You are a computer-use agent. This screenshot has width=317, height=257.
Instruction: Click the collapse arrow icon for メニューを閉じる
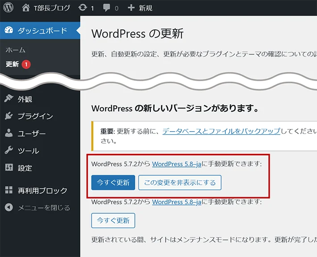8,207
